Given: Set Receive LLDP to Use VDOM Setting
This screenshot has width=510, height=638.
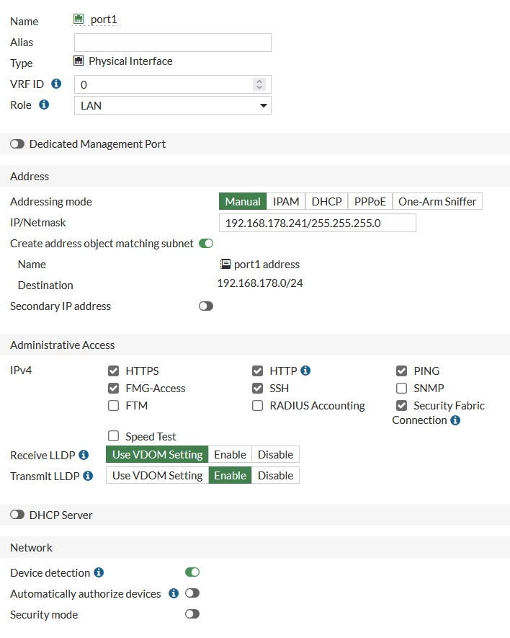Looking at the screenshot, I should point(157,454).
